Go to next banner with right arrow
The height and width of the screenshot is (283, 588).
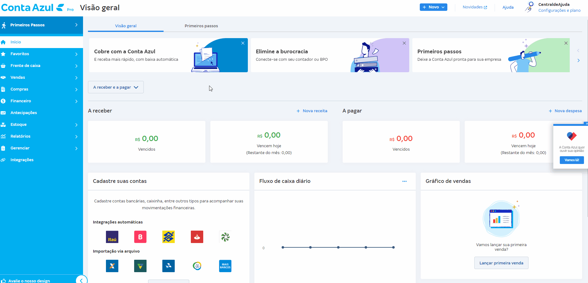[x=578, y=60]
